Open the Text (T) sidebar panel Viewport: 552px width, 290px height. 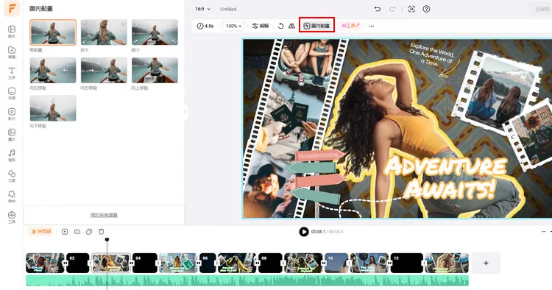pyautogui.click(x=12, y=73)
